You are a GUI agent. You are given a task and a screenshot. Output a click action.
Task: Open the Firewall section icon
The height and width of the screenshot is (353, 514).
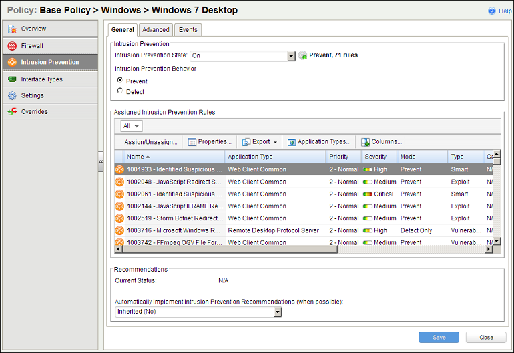12,46
